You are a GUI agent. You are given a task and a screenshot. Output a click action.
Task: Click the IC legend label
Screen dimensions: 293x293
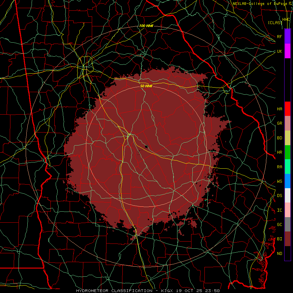280,210
